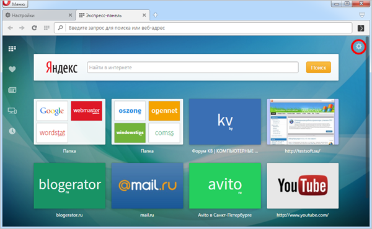The width and height of the screenshot is (372, 229).
Task: Open windowstips tile in second folder
Action: point(130,133)
